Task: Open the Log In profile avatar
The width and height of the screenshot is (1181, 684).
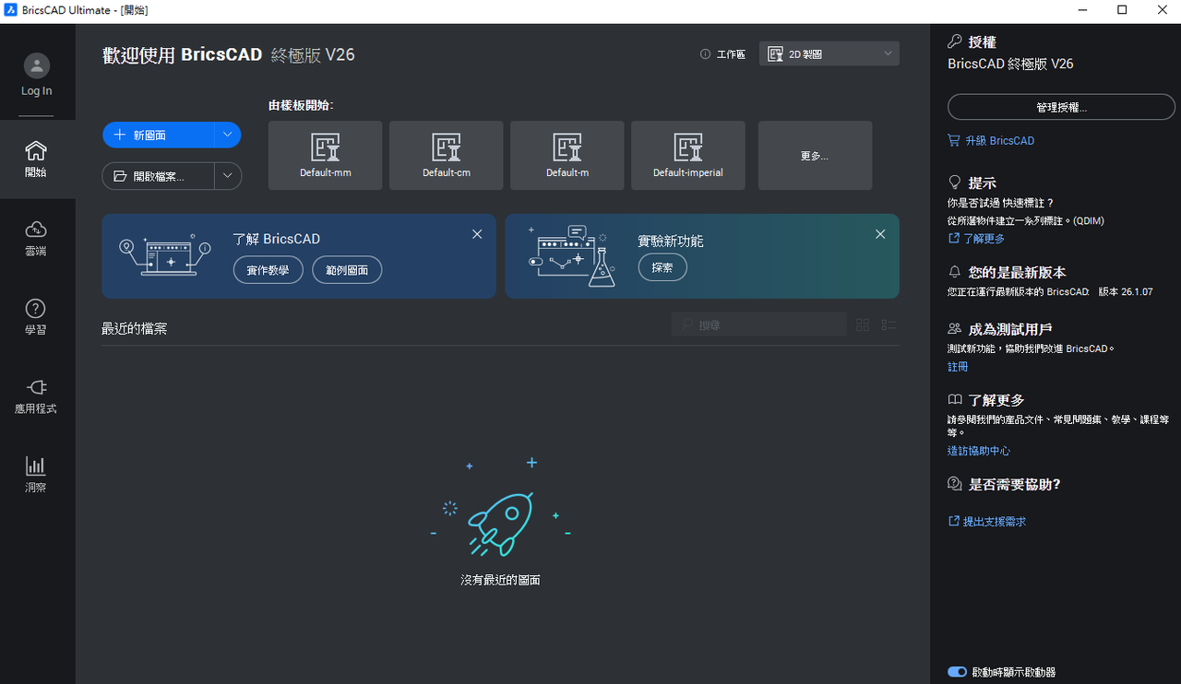Action: click(x=37, y=65)
